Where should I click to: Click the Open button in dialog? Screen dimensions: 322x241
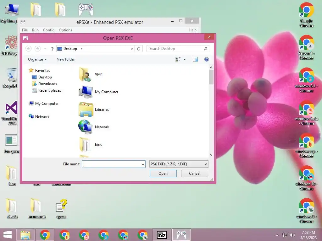pyautogui.click(x=163, y=173)
